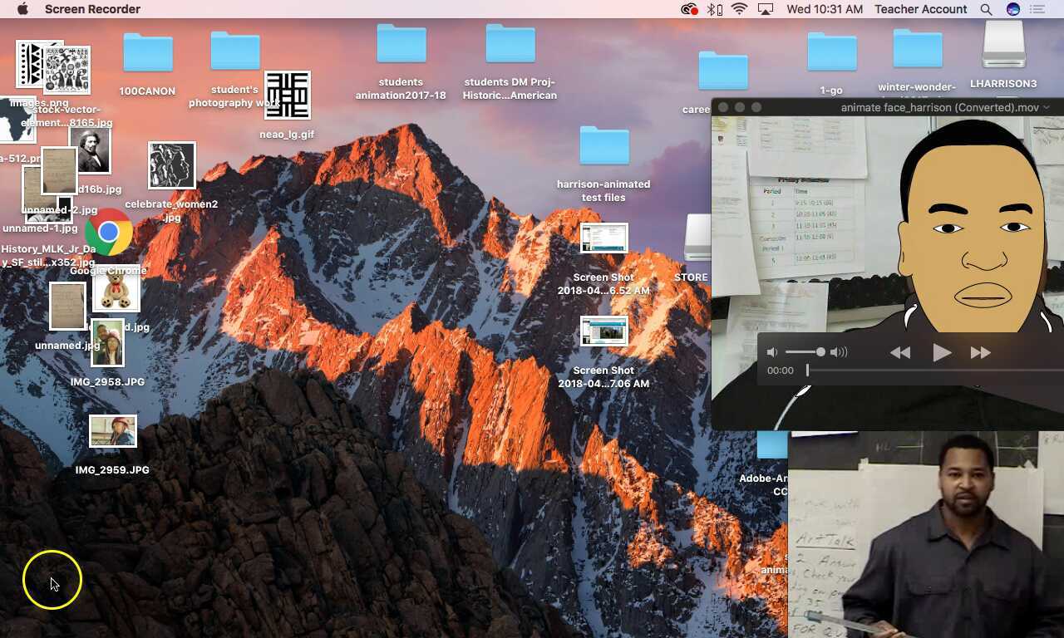Adjust the QuickTime volume slider
This screenshot has height=638, width=1064.
[820, 352]
